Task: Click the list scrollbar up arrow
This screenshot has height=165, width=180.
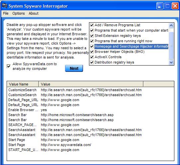Action: tap(171, 25)
